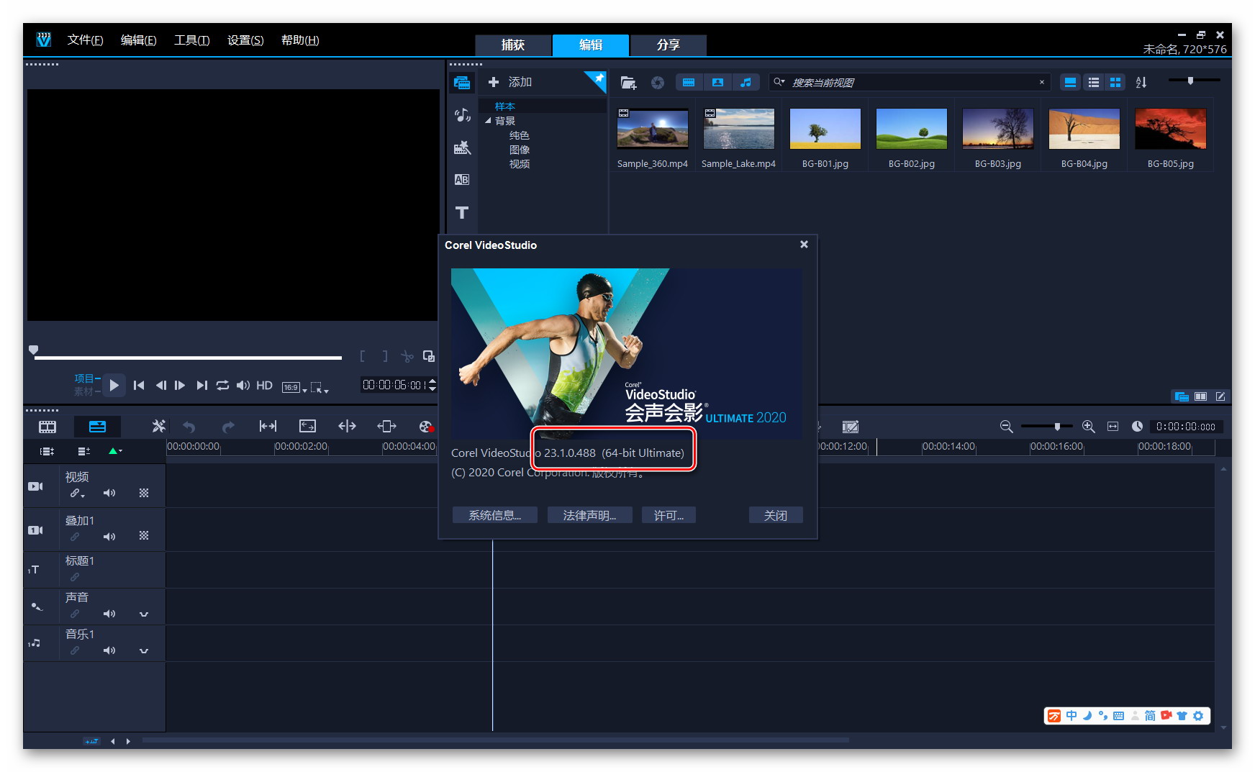The width and height of the screenshot is (1255, 772).
Task: Click 系统信息... button in about dialog
Action: pos(495,515)
